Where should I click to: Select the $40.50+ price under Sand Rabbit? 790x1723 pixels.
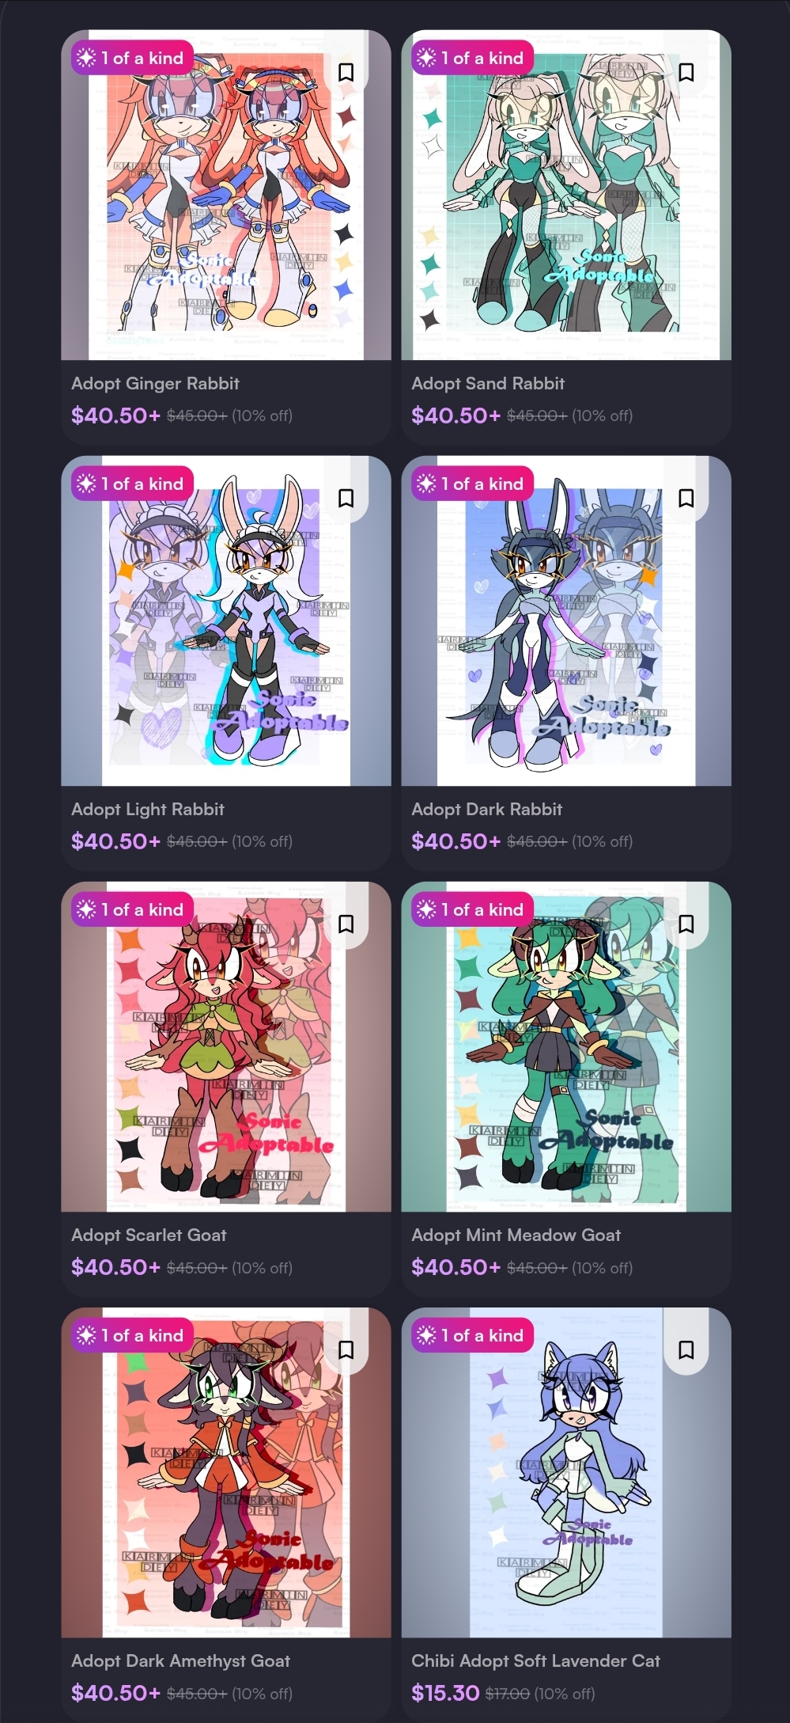(x=456, y=415)
